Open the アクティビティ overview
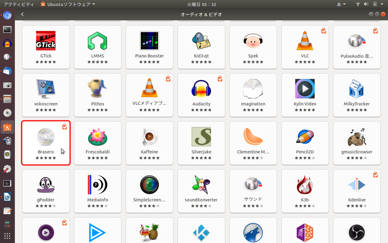Image resolution: width=388 pixels, height=243 pixels. (x=19, y=4)
